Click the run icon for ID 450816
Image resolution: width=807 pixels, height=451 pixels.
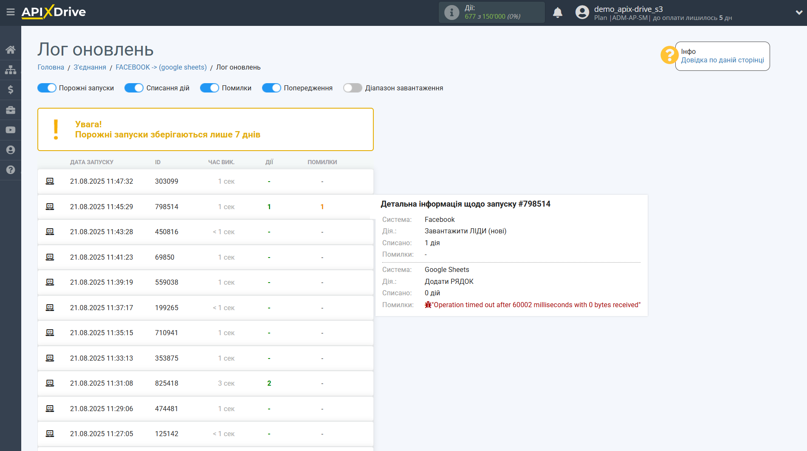pos(50,232)
